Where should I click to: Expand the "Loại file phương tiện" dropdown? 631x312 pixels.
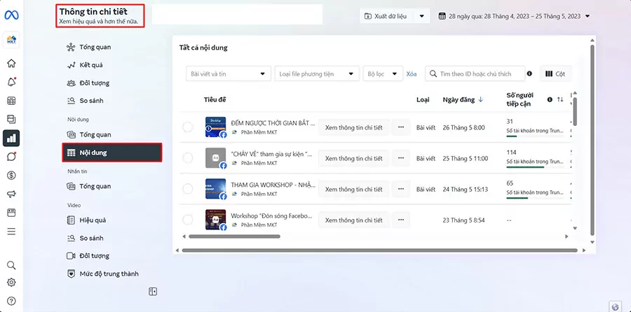[x=317, y=73]
